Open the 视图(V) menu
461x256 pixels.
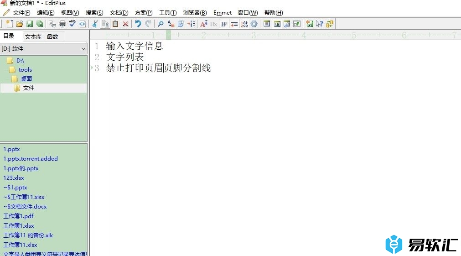[70, 13]
